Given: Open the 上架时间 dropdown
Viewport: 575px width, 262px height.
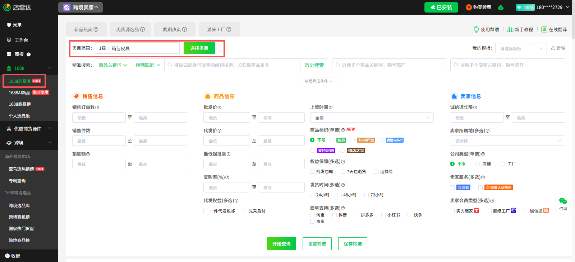Looking at the screenshot, I should pyautogui.click(x=372, y=118).
